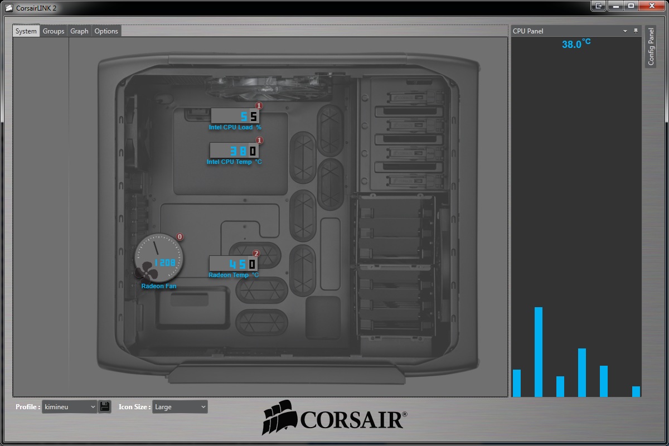Image resolution: width=669 pixels, height=446 pixels.
Task: Click the Intel CPU Load % label
Action: coord(235,127)
